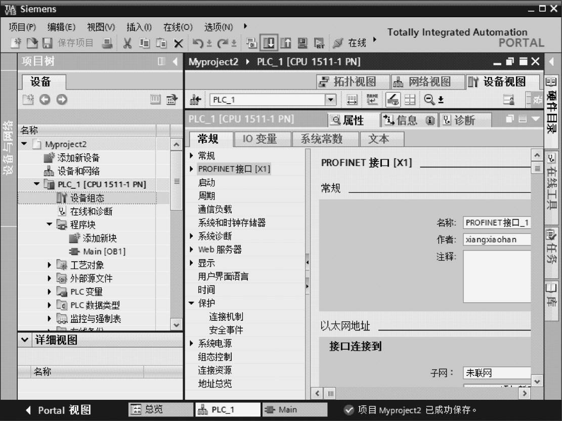Click the Portal 视图 link
This screenshot has width=562, height=421.
pyautogui.click(x=65, y=410)
